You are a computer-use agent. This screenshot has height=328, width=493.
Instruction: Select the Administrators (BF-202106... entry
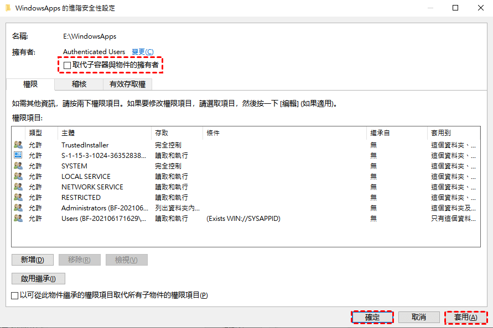[x=105, y=208]
